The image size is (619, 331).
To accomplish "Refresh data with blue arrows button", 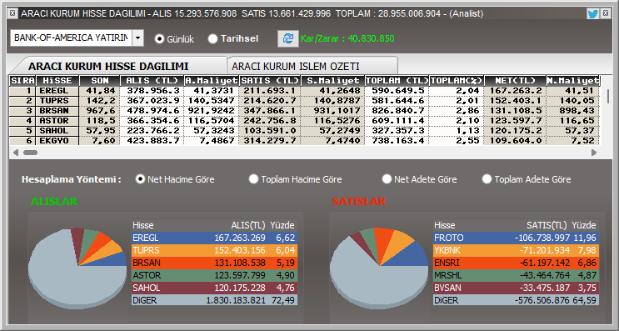I will pos(288,38).
